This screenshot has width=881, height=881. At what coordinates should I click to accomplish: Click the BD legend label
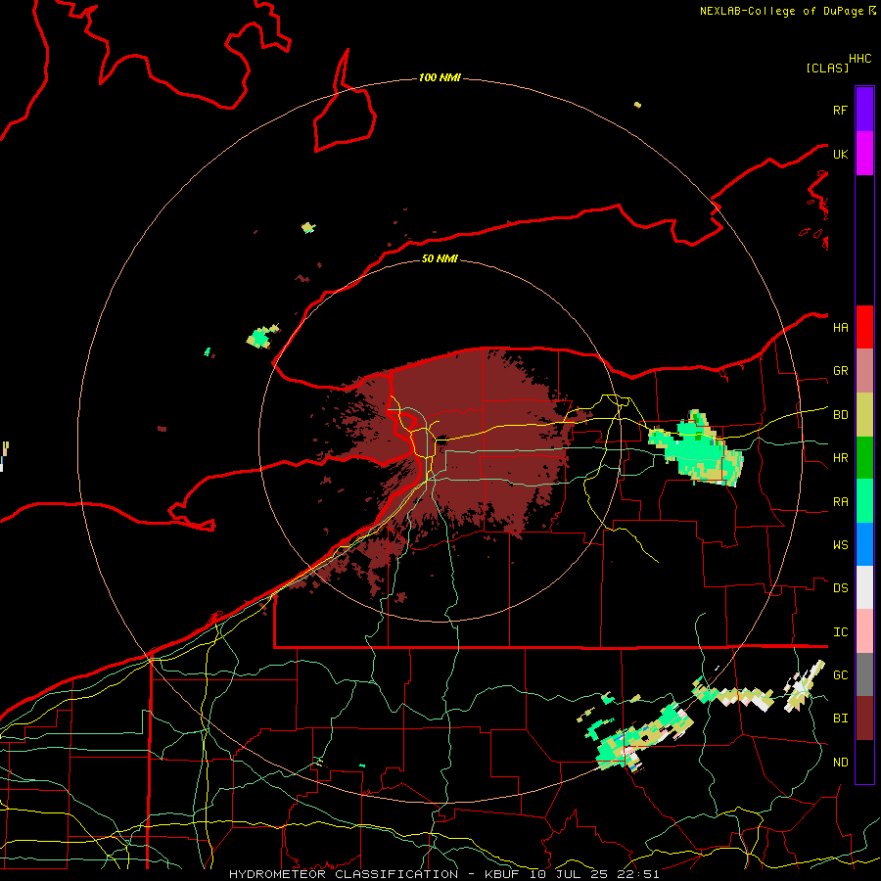click(840, 415)
